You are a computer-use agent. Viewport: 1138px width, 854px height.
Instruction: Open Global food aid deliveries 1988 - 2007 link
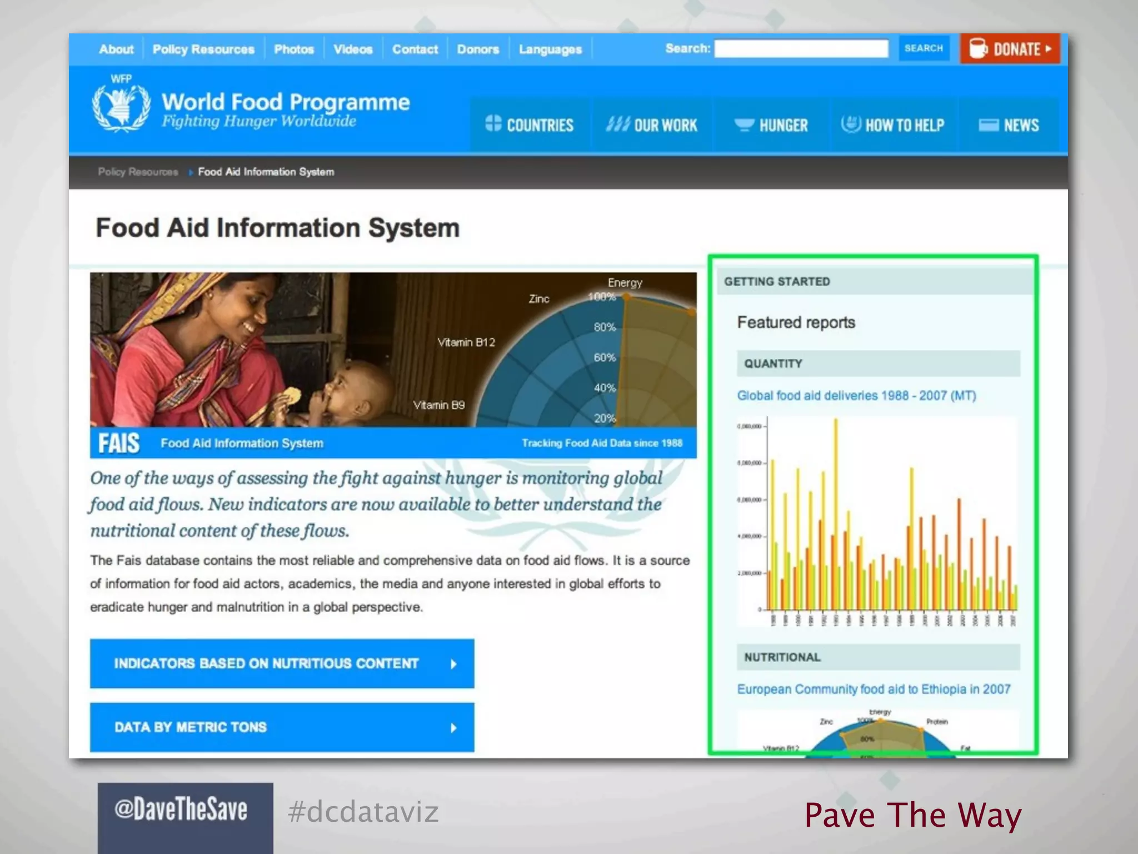[x=856, y=396]
